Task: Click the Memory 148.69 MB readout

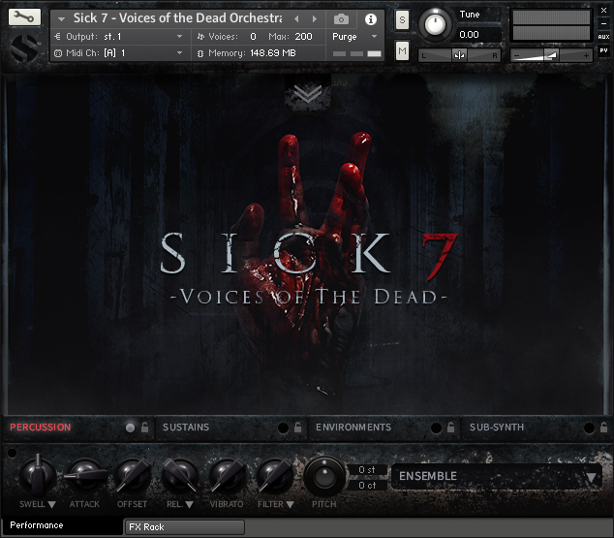Action: pos(252,53)
